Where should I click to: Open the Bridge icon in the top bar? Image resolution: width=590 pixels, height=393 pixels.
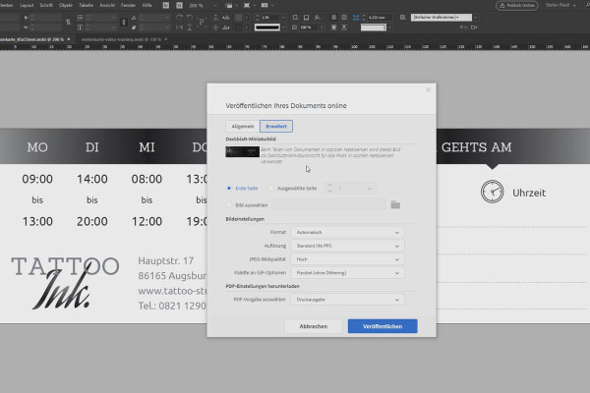pos(166,5)
